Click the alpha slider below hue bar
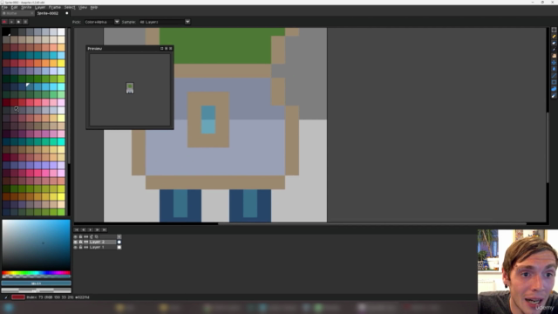Viewport: 558px width, 314px height. 36,276
